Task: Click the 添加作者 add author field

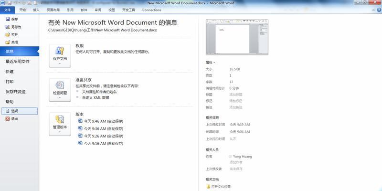Action: 236,162
